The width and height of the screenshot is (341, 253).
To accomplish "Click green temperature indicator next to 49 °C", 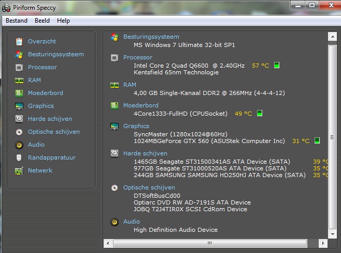I will (260, 113).
